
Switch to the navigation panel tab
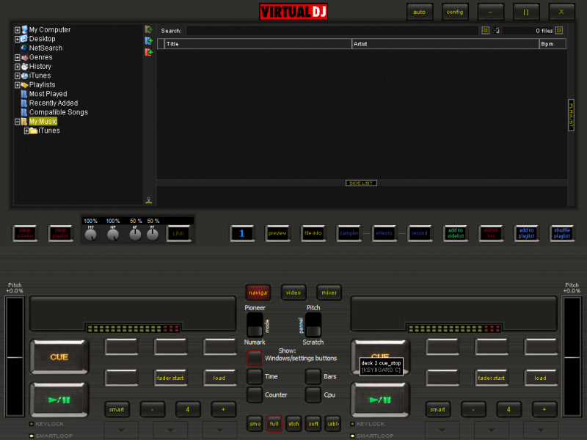tap(258, 293)
